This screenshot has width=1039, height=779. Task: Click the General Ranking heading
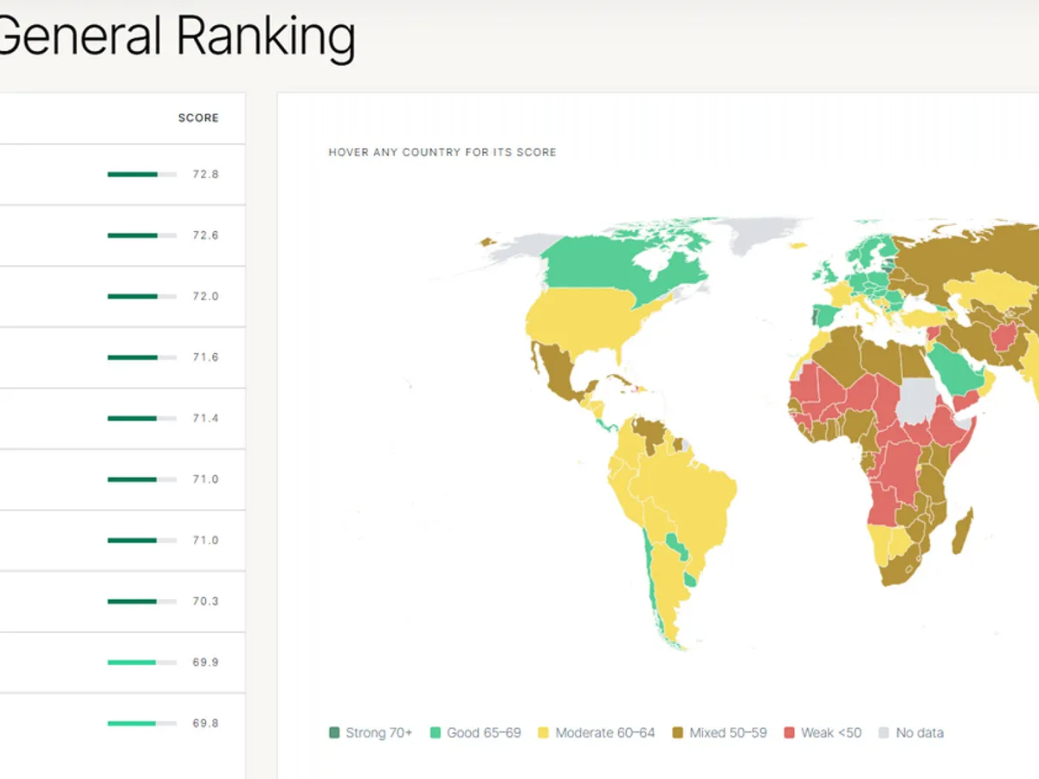pyautogui.click(x=177, y=36)
